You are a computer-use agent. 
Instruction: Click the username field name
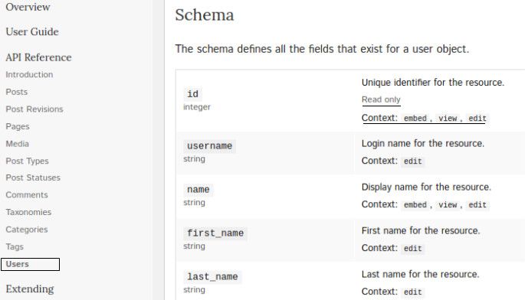coord(209,146)
